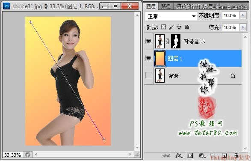The image size is (251, 161).
Task: Click document vertical scrollbar up arrow
Action: point(137,15)
